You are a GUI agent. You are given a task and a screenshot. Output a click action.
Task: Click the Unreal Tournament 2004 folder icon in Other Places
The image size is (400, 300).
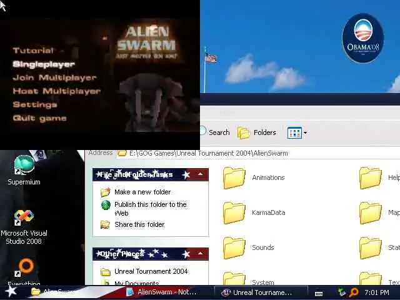coord(106,272)
